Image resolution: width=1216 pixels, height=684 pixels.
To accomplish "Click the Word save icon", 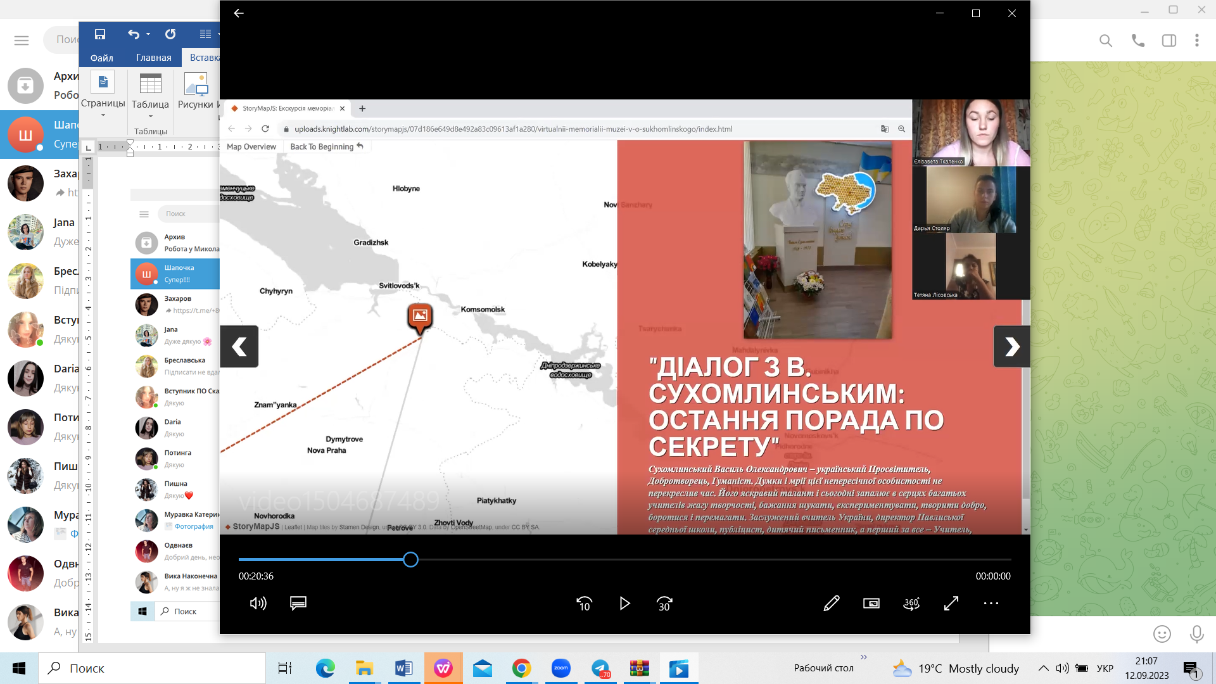I will click(100, 34).
